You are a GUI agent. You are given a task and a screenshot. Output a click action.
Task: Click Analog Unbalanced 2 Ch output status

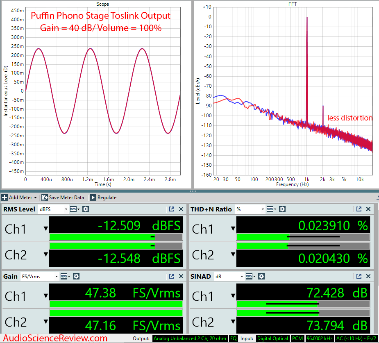190,338
